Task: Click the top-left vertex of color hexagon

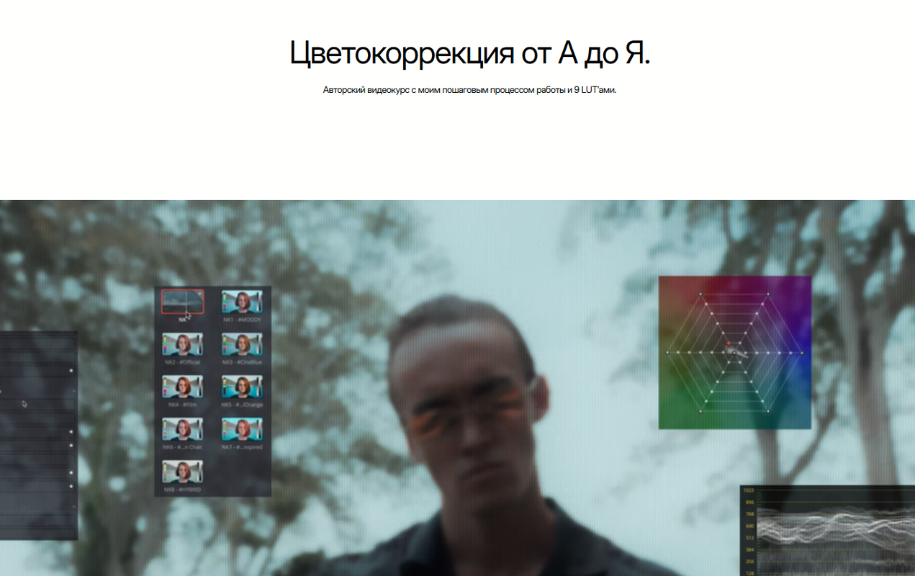Action: point(700,294)
